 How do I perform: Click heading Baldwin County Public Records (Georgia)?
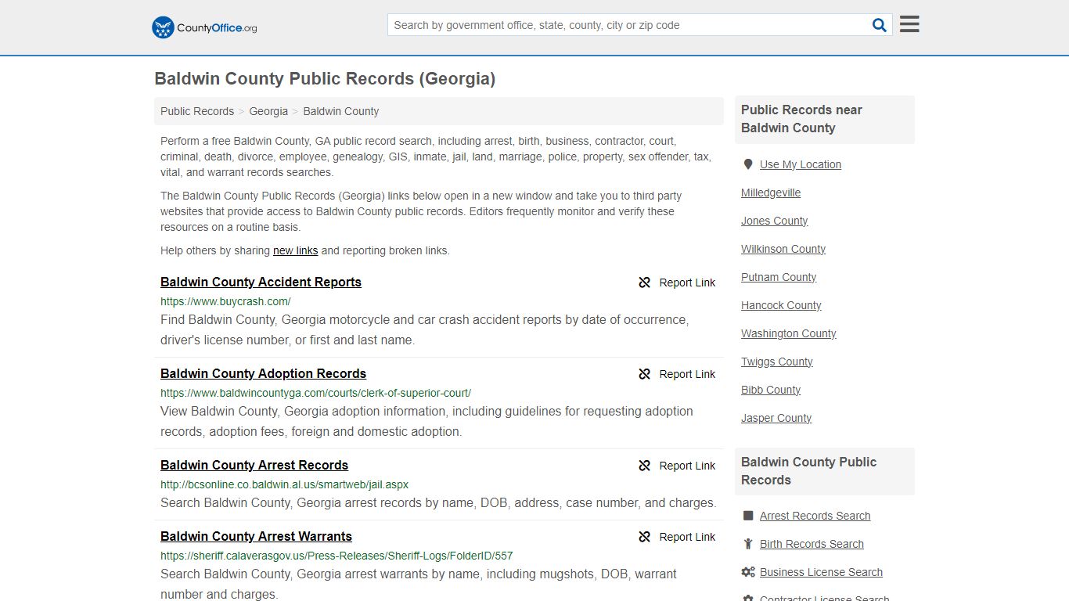tap(325, 78)
